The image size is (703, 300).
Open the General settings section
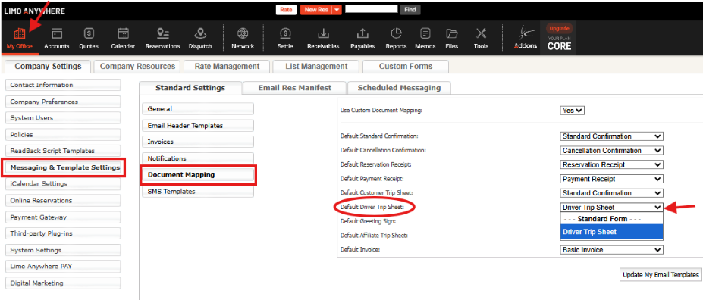pos(198,109)
